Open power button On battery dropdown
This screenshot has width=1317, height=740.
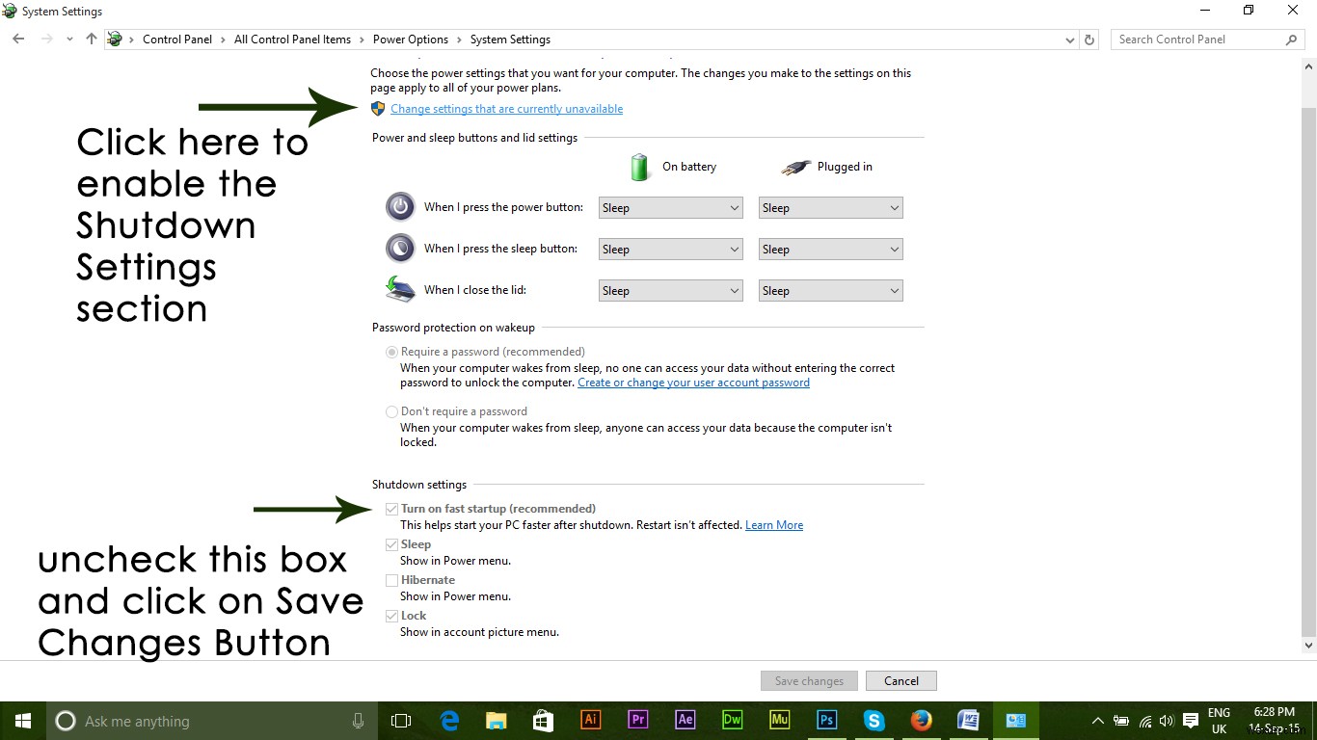[x=670, y=208]
